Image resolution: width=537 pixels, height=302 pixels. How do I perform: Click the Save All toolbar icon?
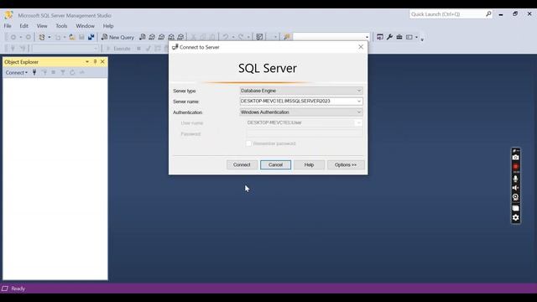point(91,37)
